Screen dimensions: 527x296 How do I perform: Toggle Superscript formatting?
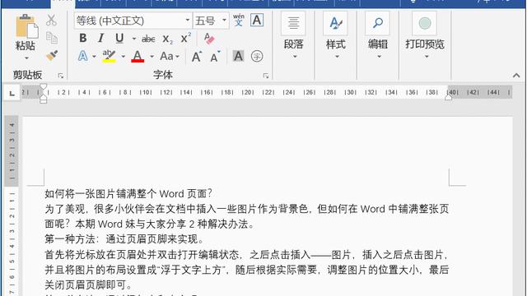[185, 38]
